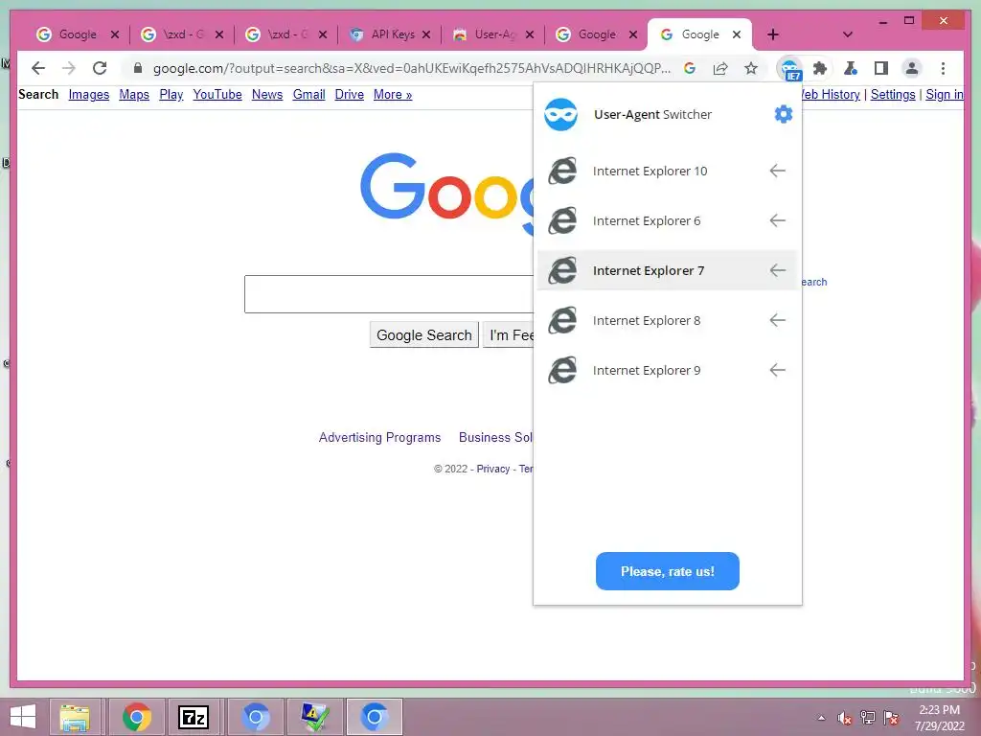Open Windows Start button
This screenshot has width=981, height=736.
[x=23, y=717]
